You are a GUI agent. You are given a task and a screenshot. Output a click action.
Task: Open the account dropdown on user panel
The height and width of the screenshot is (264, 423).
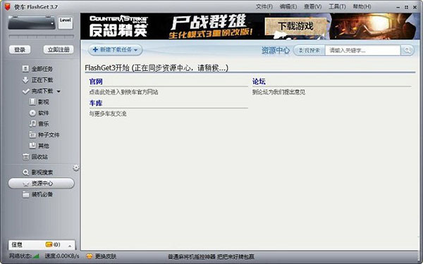(x=52, y=23)
